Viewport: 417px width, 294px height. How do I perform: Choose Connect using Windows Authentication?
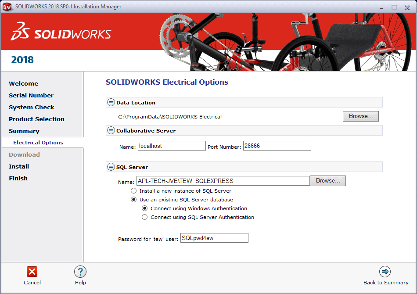point(145,208)
